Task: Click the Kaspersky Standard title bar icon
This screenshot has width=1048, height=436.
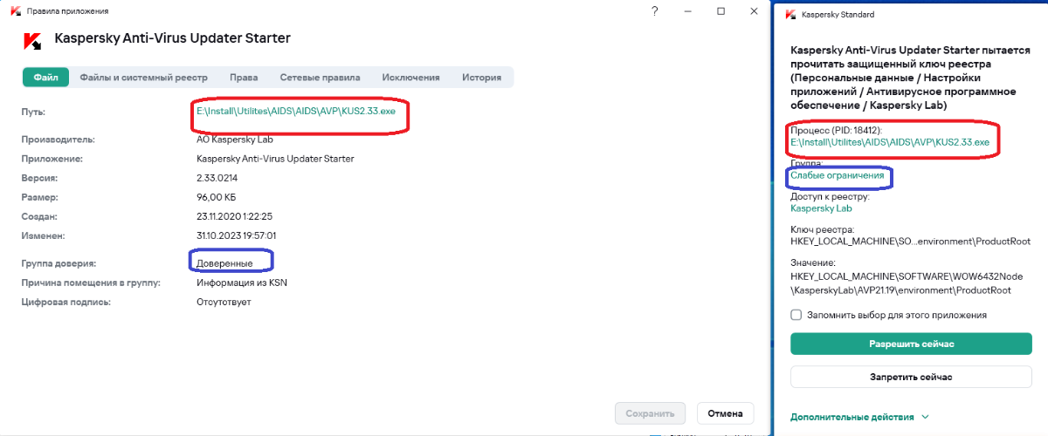Action: pyautogui.click(x=789, y=15)
